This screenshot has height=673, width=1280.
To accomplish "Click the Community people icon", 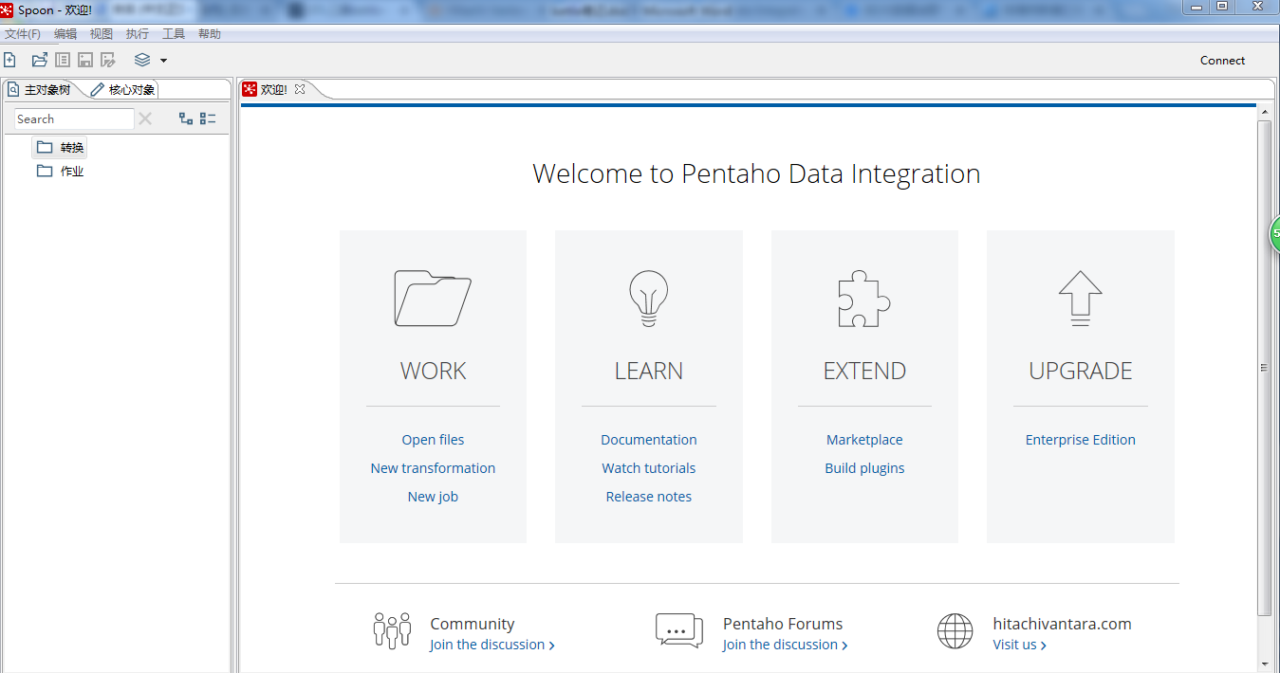I will pos(392,630).
